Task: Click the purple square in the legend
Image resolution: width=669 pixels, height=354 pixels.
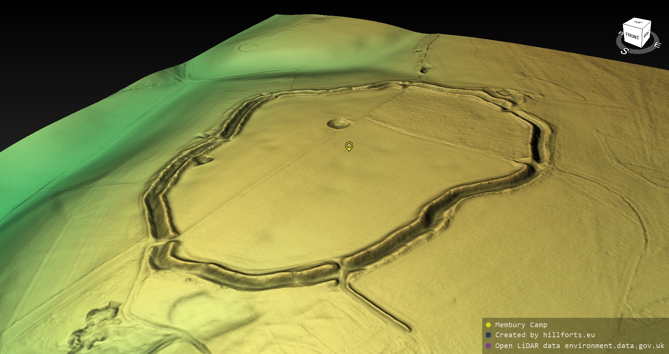Action: [x=488, y=346]
